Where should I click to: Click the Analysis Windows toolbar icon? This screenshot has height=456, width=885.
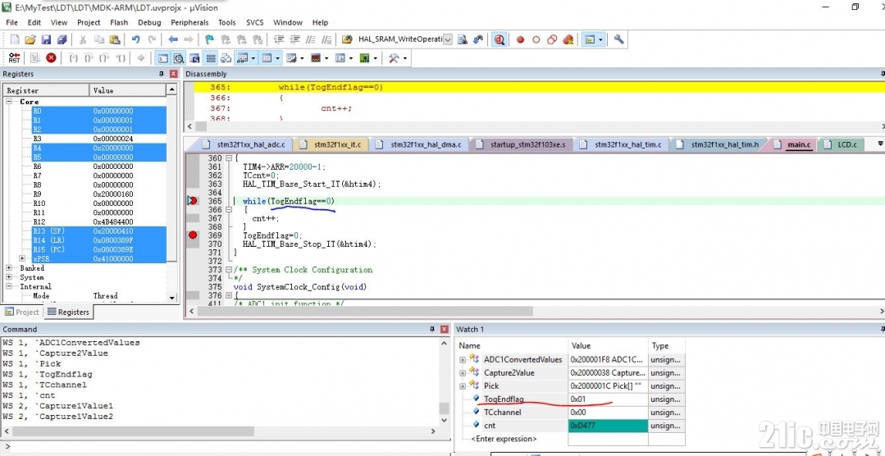pyautogui.click(x=316, y=57)
